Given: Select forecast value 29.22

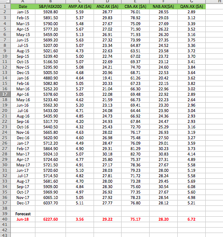Looking at the screenshot, I should point(107,219).
